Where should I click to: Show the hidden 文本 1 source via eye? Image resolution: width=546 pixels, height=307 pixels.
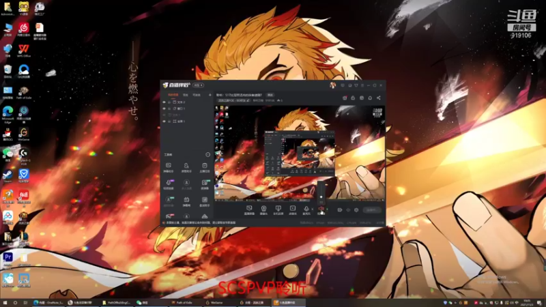[164, 115]
